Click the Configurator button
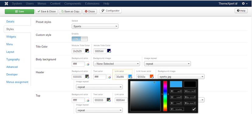Viewport: 252px width, 114px height. pos(110,11)
